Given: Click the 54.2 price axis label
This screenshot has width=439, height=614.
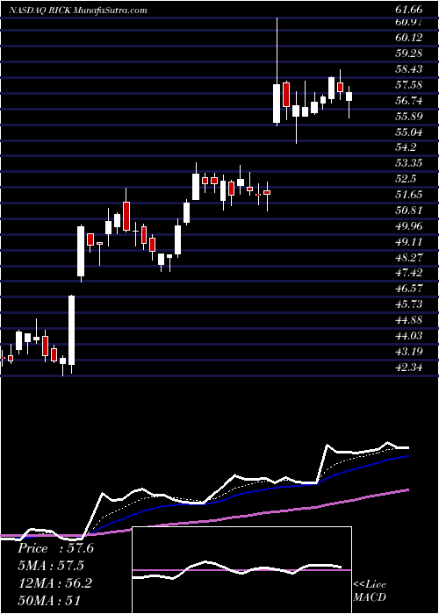Looking at the screenshot, I should (407, 147).
